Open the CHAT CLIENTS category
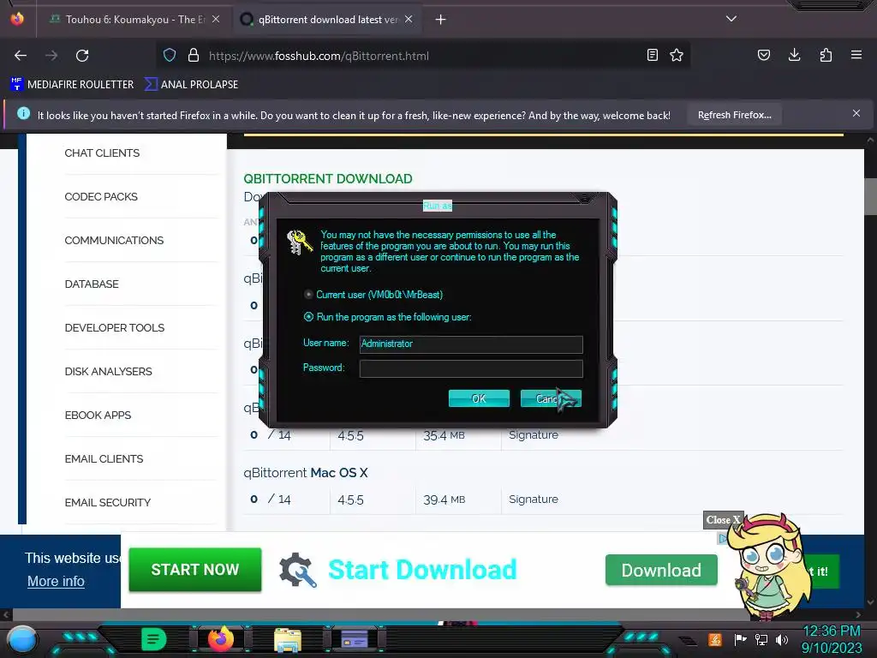 102,153
